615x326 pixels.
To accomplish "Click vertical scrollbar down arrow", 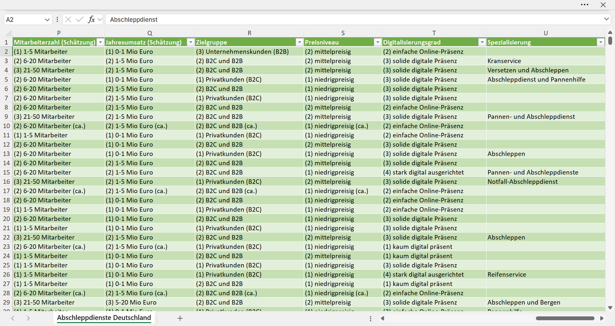I will click(610, 307).
